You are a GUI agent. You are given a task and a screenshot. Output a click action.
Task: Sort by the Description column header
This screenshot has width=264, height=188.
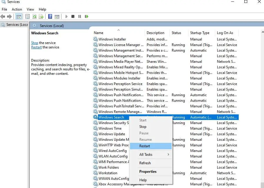[x=157, y=33]
